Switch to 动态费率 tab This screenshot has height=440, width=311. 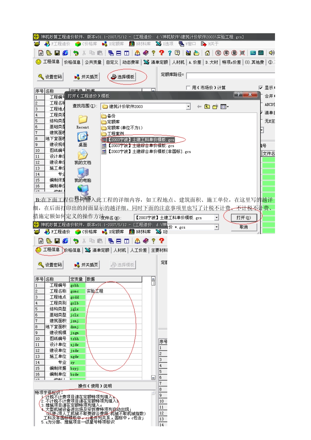pyautogui.click(x=131, y=62)
